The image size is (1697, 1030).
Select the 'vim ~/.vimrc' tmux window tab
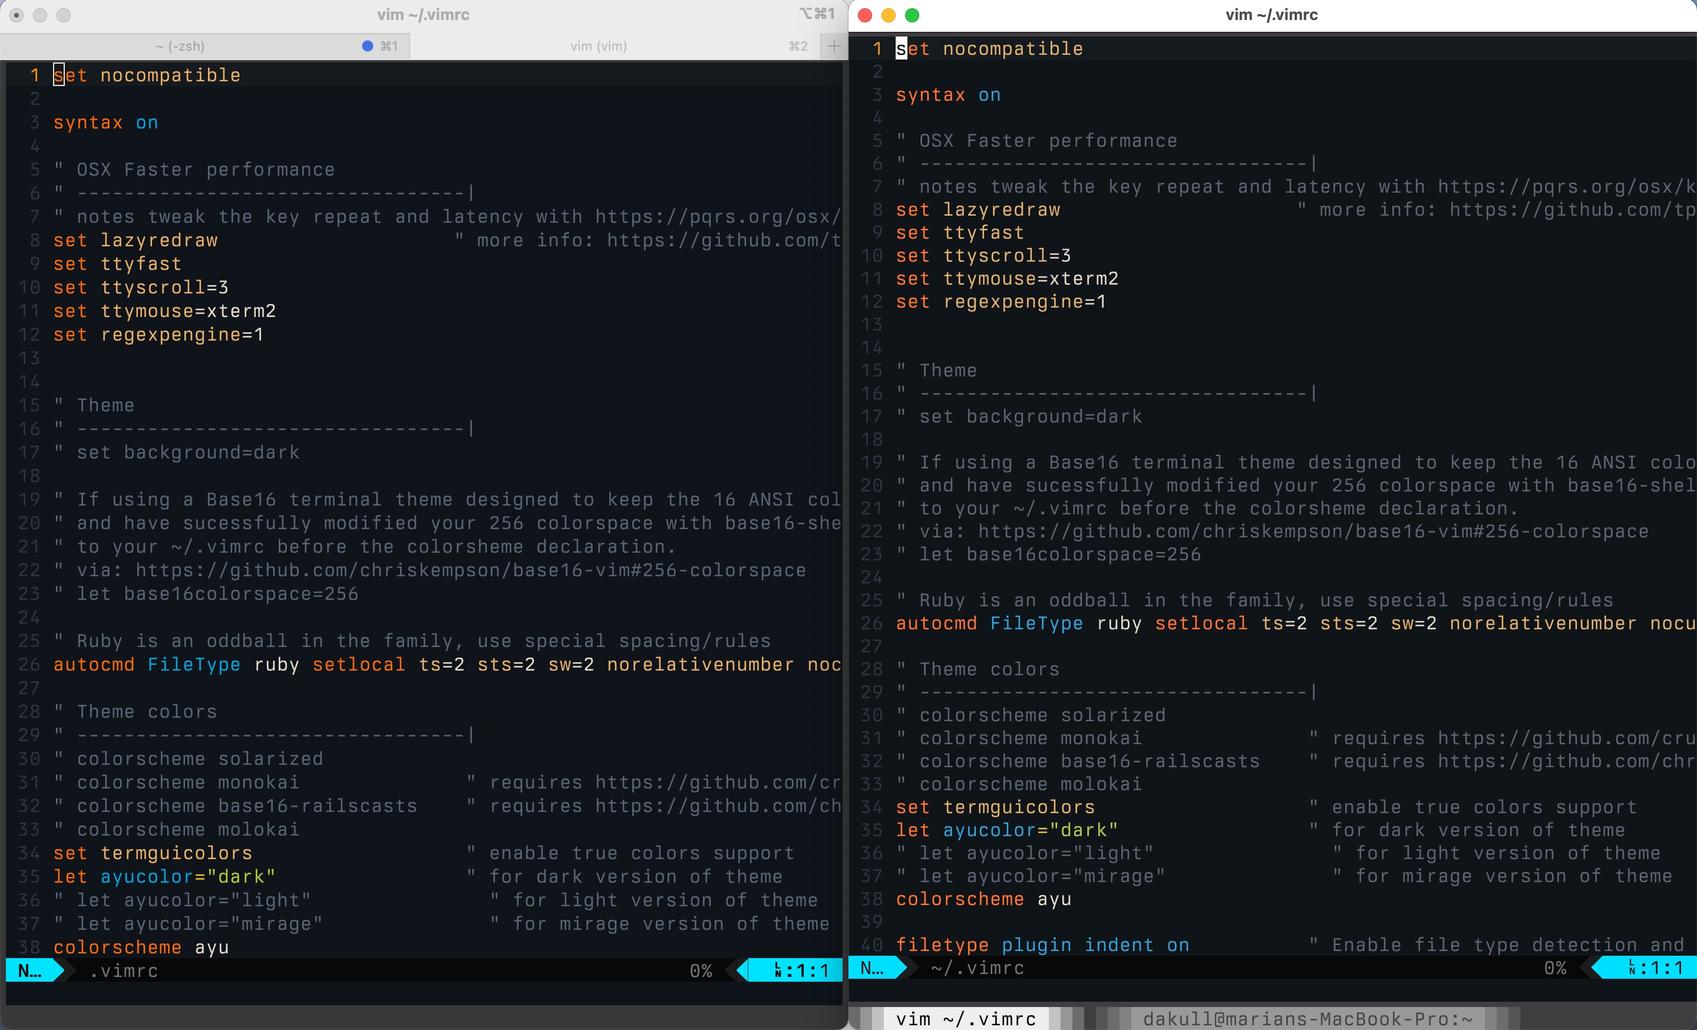pyautogui.click(x=966, y=1019)
